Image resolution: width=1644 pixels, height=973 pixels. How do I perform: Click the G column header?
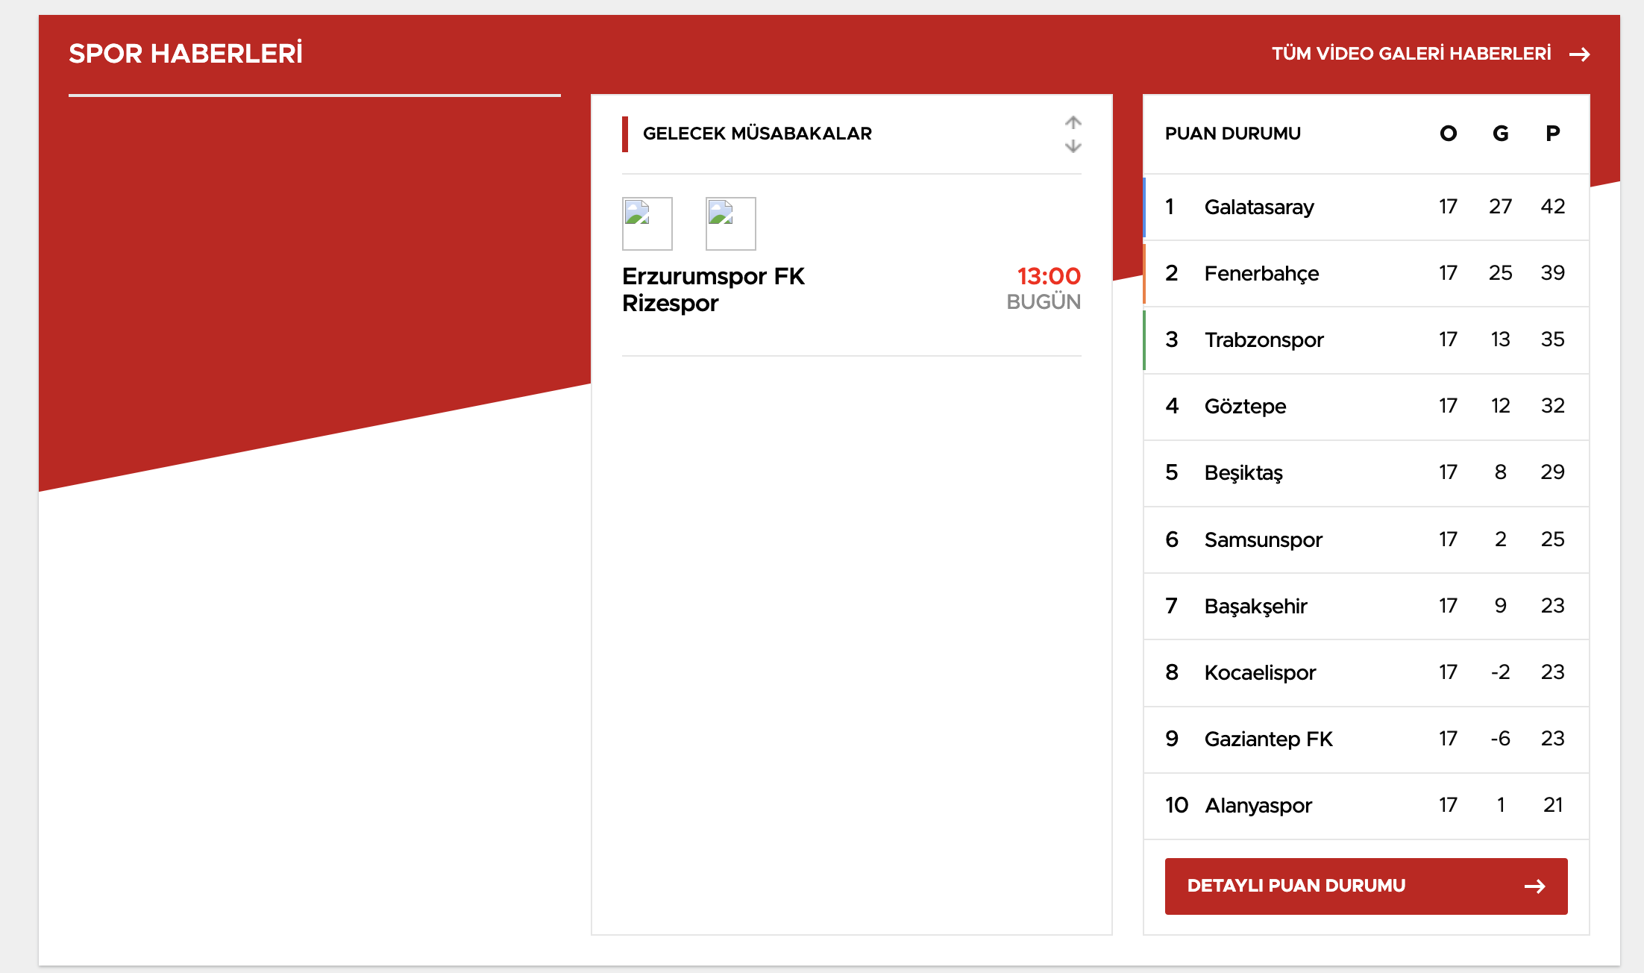(x=1500, y=134)
